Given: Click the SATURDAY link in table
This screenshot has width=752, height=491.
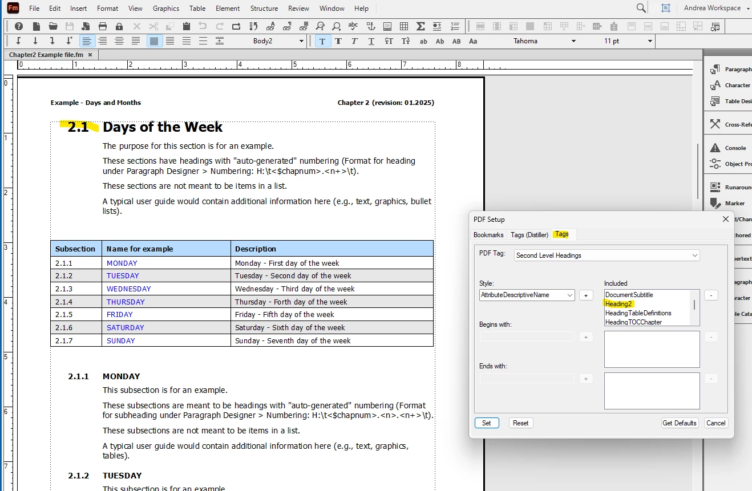Looking at the screenshot, I should (126, 328).
